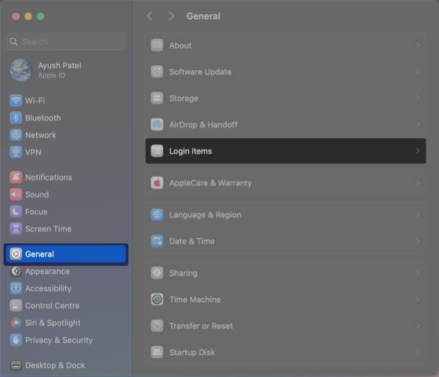
Task: Click the Control Centre icon
Action: 16,306
